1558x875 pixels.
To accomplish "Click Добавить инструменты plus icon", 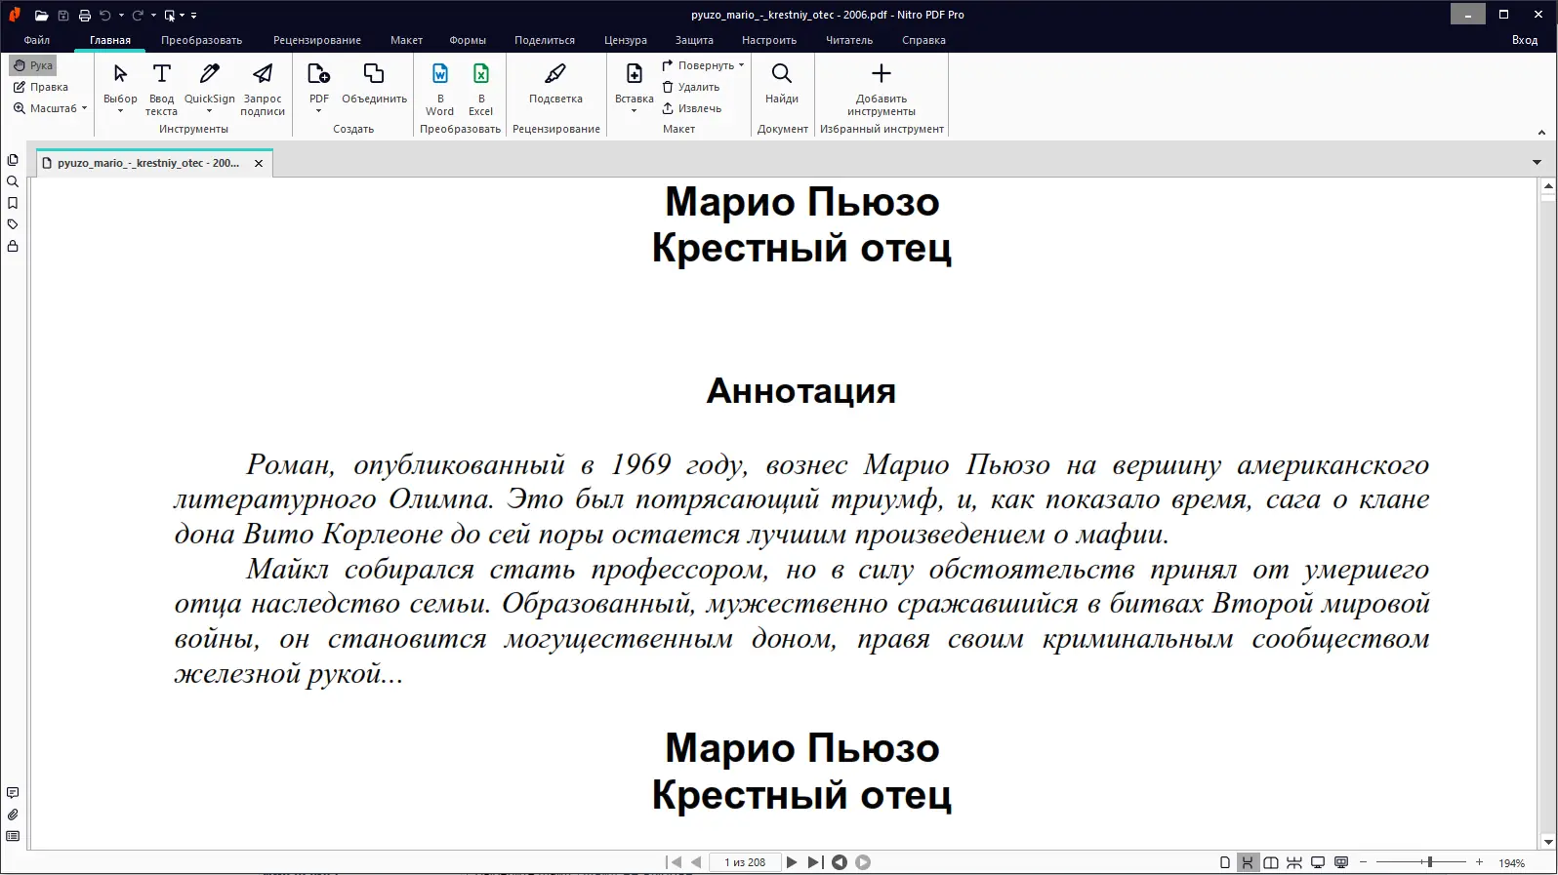I will coord(881,74).
